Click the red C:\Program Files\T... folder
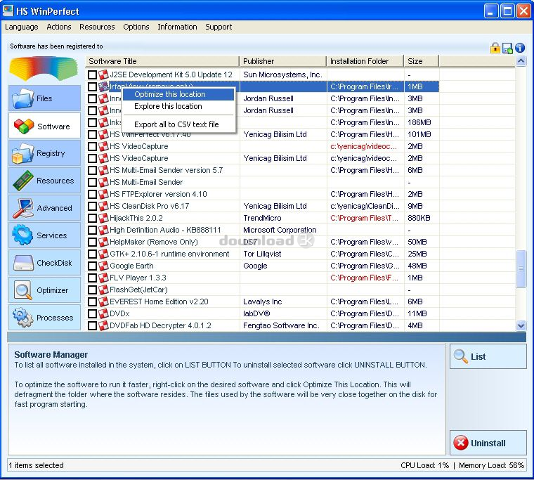 [364, 218]
